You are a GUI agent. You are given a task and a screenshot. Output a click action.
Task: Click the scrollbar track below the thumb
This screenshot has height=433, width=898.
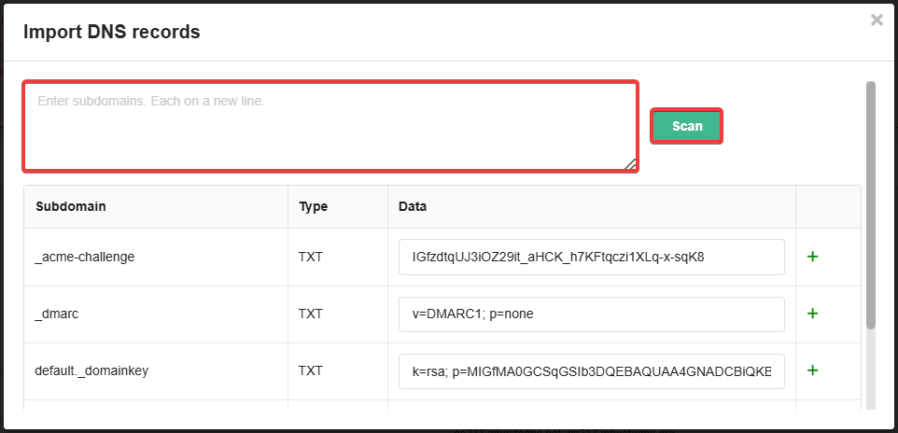871,370
